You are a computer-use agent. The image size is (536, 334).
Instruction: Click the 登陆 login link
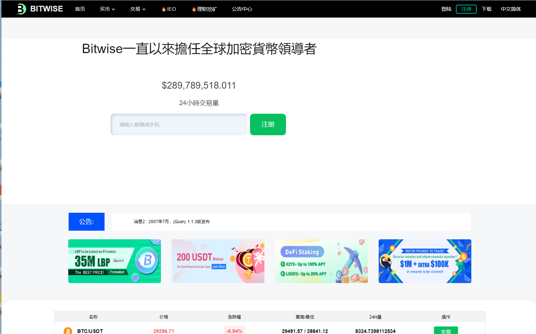pyautogui.click(x=446, y=9)
